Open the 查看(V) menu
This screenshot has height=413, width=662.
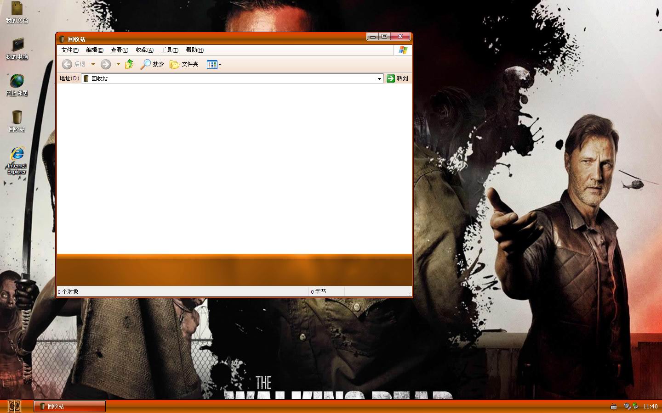pyautogui.click(x=120, y=50)
